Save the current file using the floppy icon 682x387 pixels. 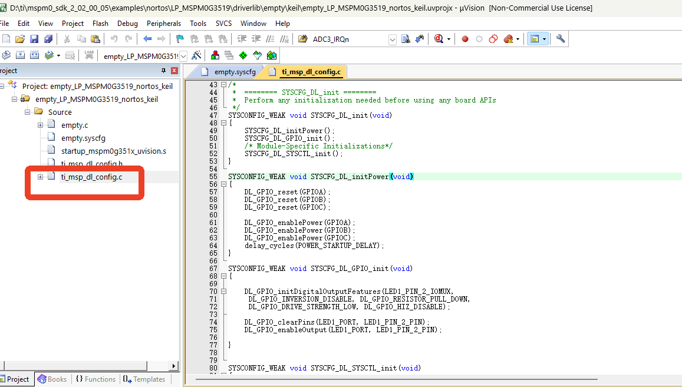click(34, 39)
